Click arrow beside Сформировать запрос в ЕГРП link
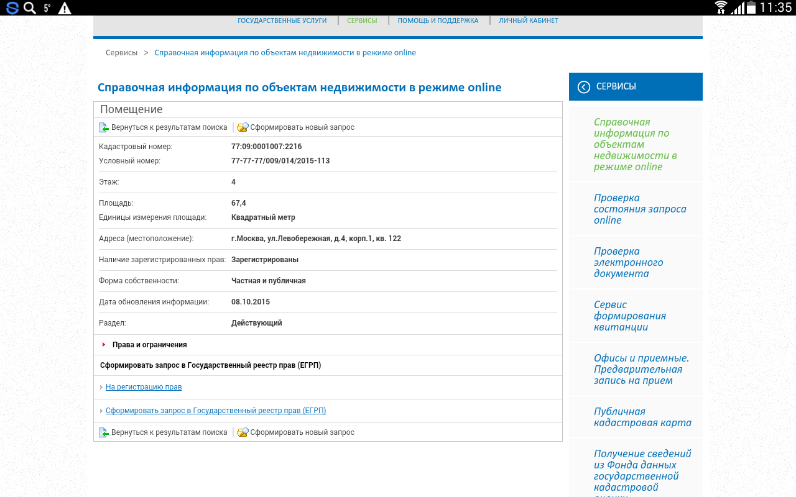796x497 pixels. [x=101, y=411]
